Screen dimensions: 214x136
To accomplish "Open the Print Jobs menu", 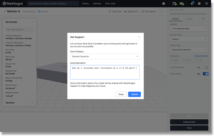I will pos(110,4).
